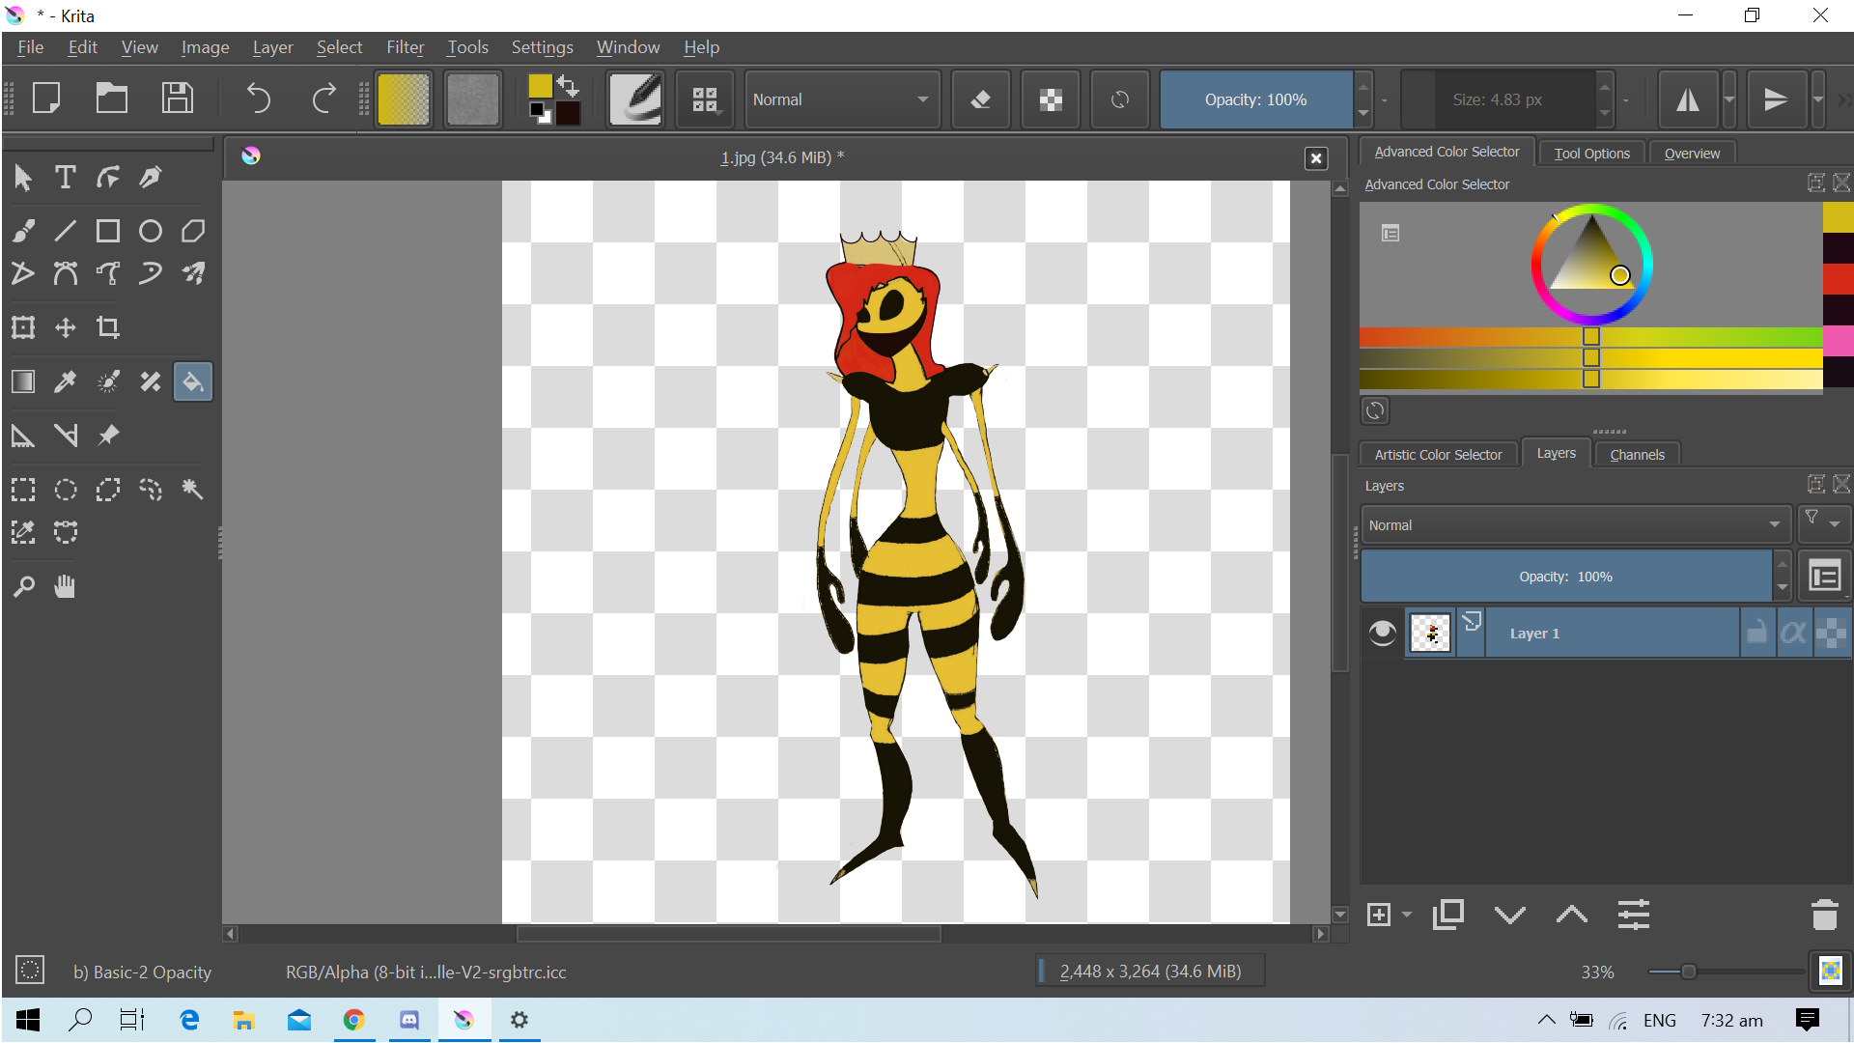This screenshot has height=1043, width=1854.
Task: Switch to the Overview tab
Action: pyautogui.click(x=1692, y=153)
